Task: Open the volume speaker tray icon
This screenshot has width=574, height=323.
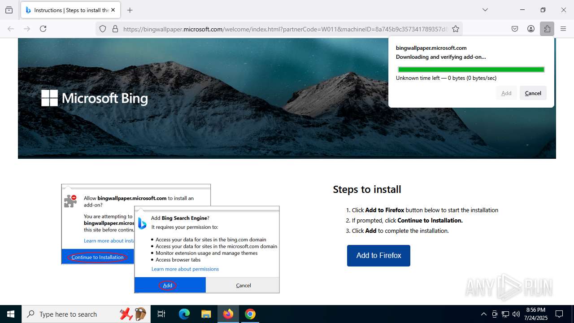Action: point(516,314)
